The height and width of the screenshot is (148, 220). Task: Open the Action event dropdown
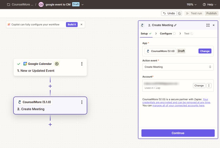click(178, 67)
